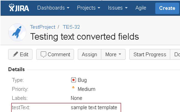Go to the Agile menu

[141, 8]
